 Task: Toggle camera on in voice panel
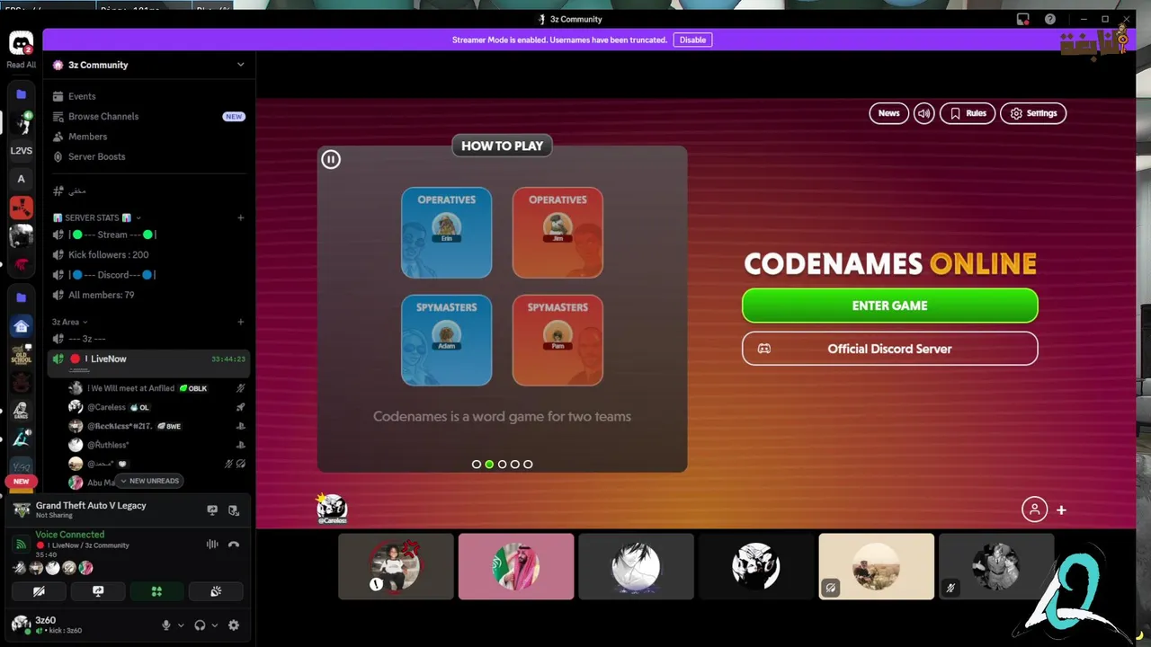(39, 591)
